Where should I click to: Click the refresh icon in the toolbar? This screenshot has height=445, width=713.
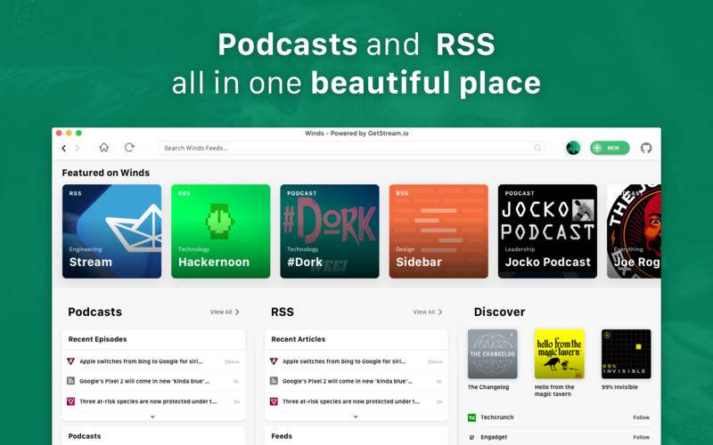pyautogui.click(x=129, y=148)
